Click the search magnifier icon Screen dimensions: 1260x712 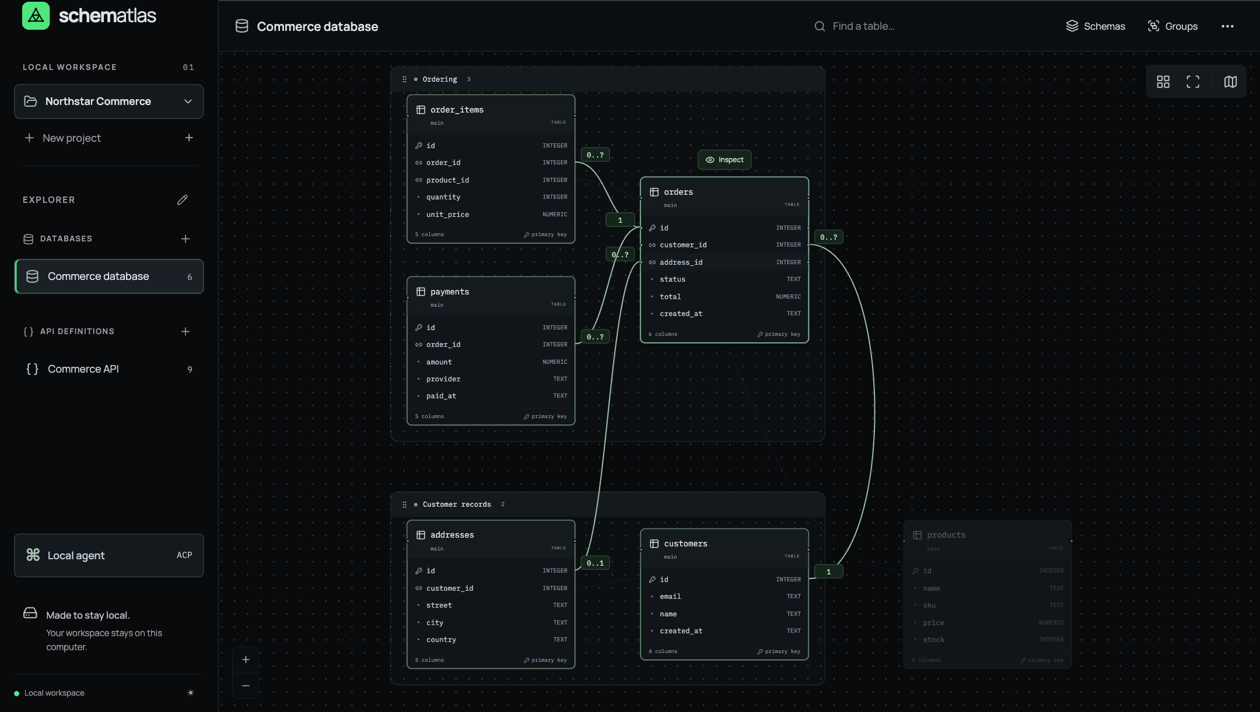click(x=820, y=26)
